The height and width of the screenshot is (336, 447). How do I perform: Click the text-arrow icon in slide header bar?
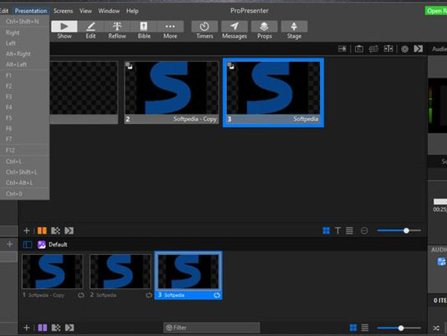(x=342, y=49)
